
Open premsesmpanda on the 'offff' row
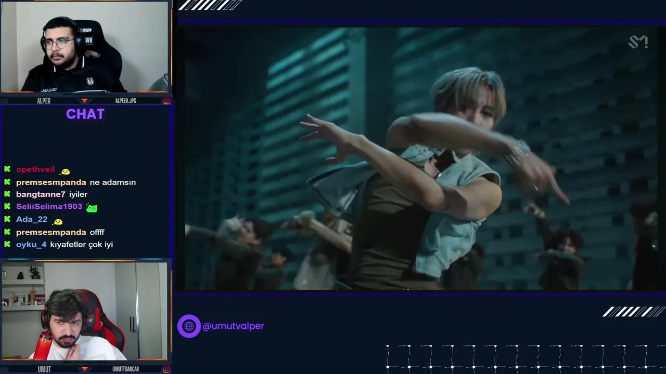click(51, 232)
